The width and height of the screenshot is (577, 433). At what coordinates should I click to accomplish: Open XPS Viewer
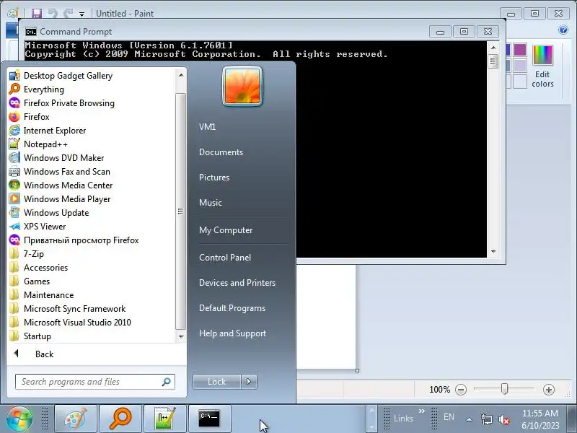click(x=38, y=227)
